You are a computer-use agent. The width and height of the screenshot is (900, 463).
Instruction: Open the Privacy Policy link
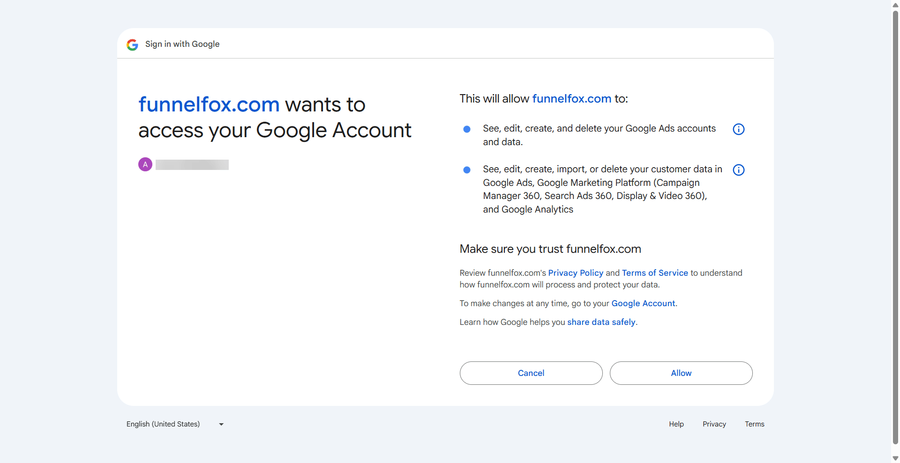point(576,273)
